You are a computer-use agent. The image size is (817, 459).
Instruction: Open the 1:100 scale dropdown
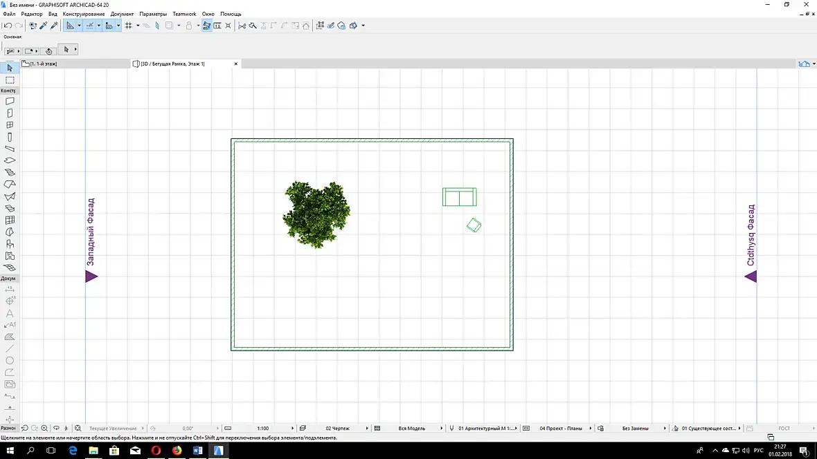[262, 429]
